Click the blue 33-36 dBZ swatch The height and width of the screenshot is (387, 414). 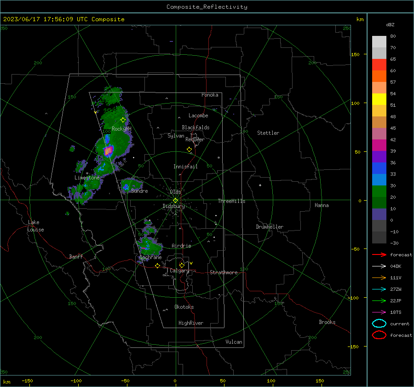tap(379, 168)
